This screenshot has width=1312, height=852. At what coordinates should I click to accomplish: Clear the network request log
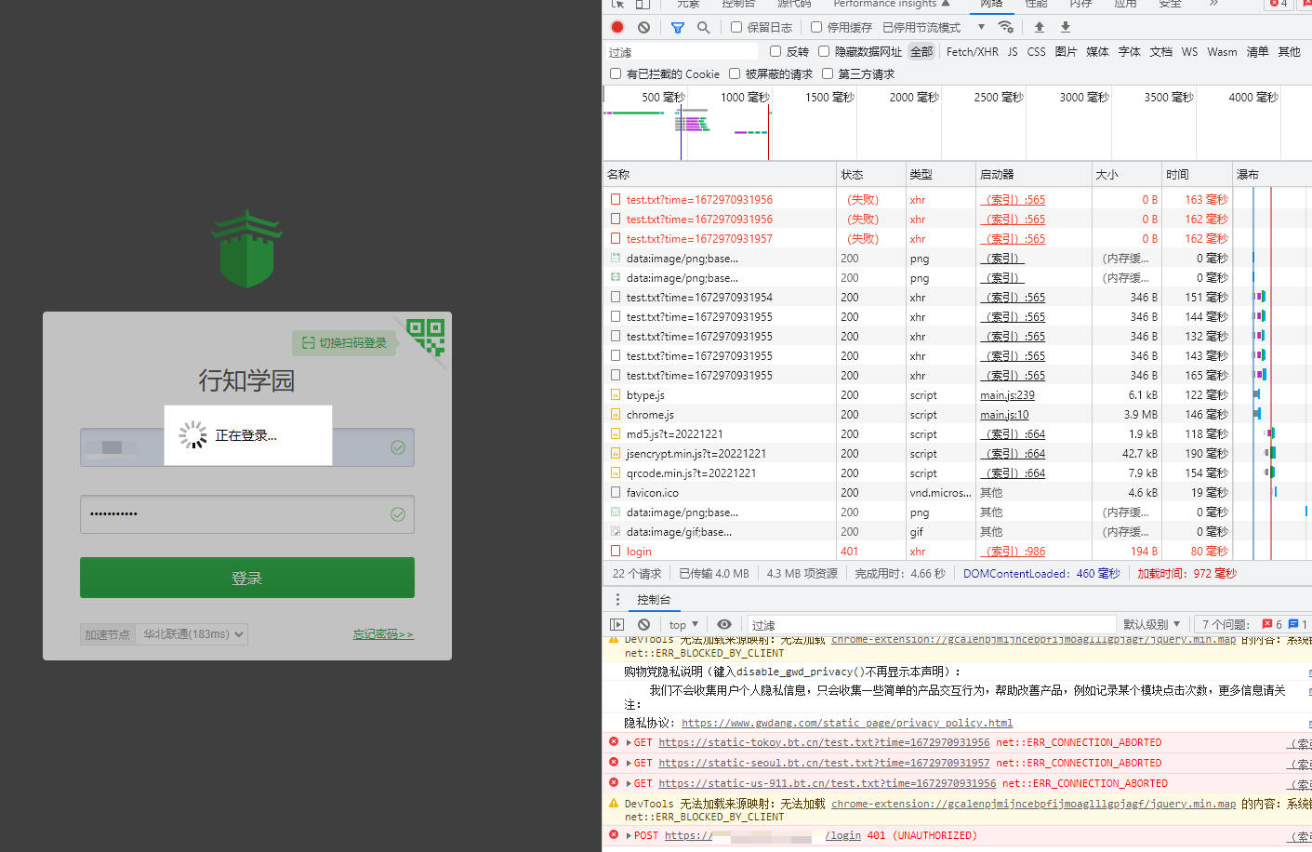(643, 27)
